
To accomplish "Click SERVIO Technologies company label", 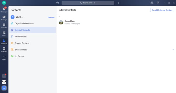I will coord(72,24).
